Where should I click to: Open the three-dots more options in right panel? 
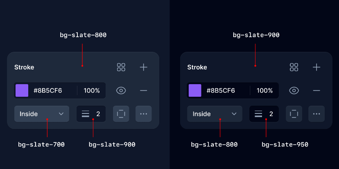tap(316, 114)
